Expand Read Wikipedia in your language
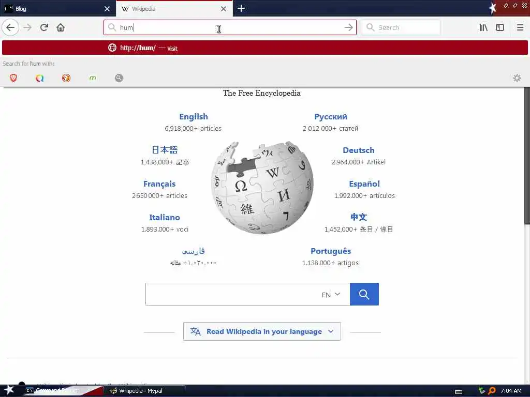This screenshot has height=397, width=530. click(x=262, y=331)
